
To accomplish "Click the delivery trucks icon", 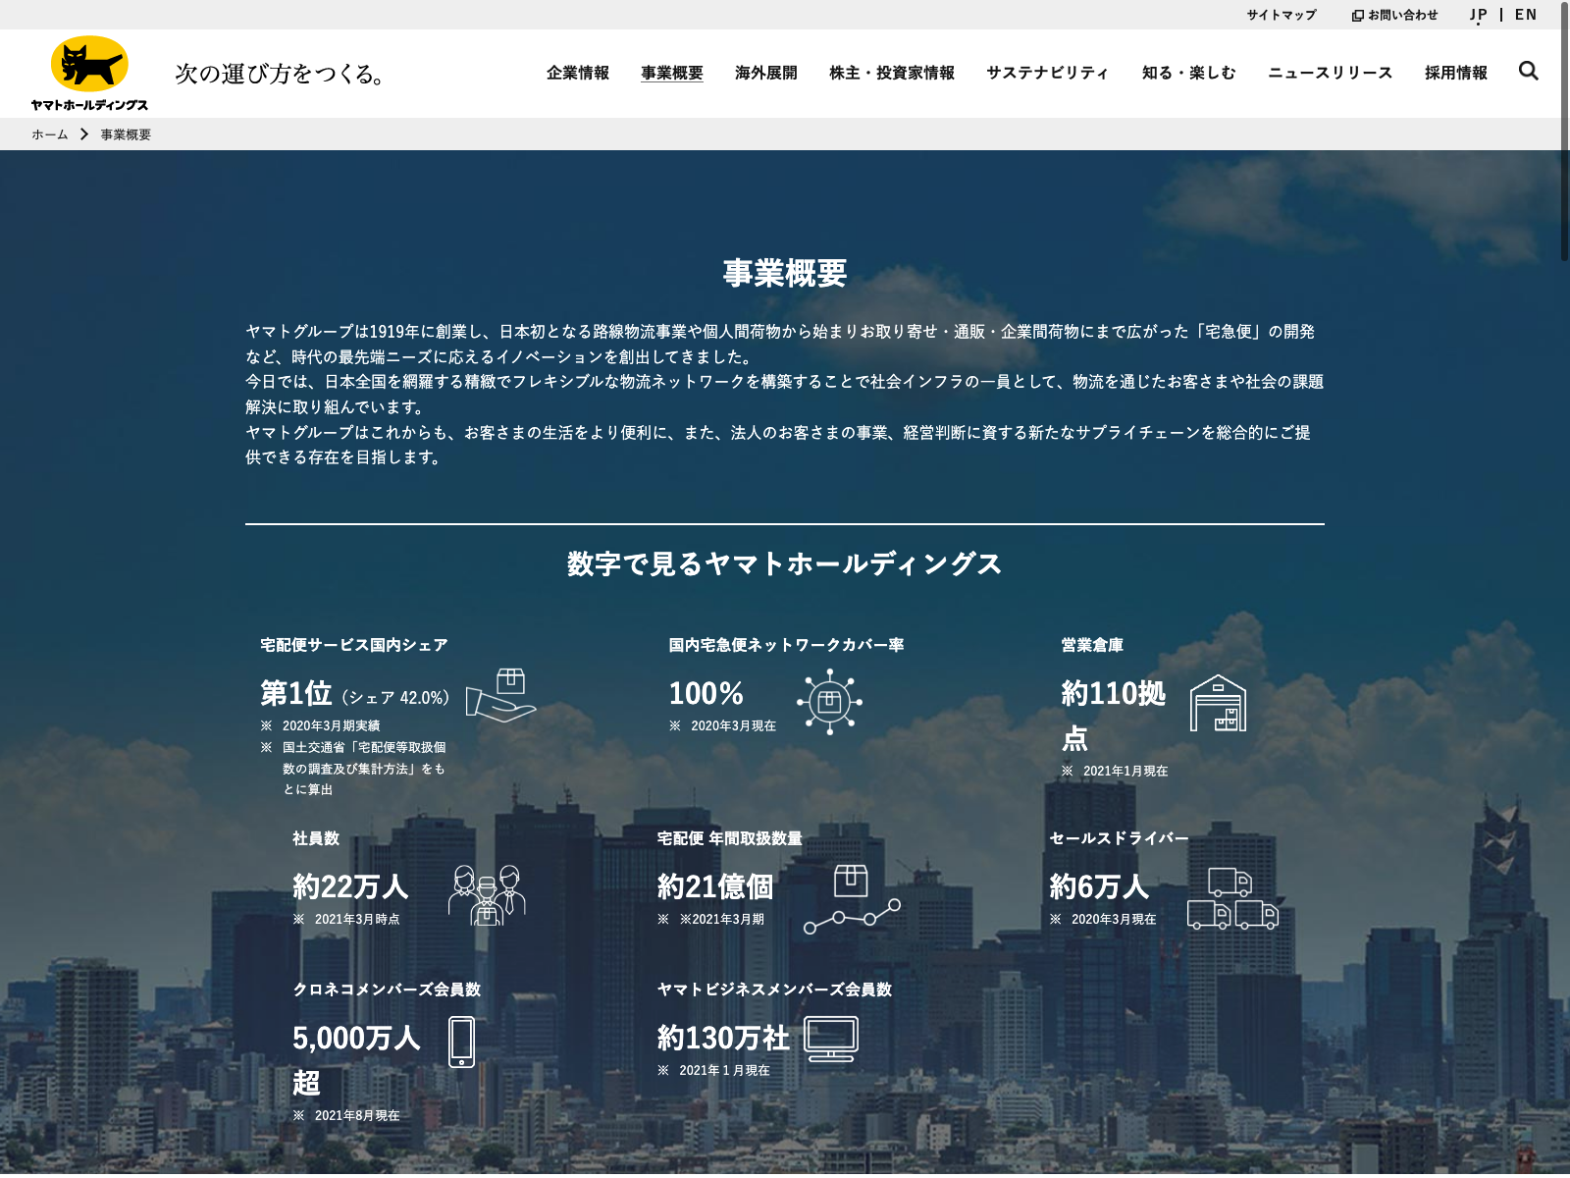I will click(1232, 898).
